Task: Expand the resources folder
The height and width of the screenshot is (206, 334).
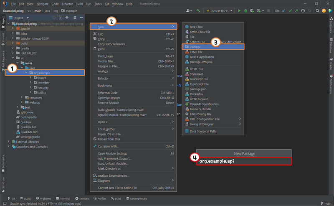Action: [22, 97]
